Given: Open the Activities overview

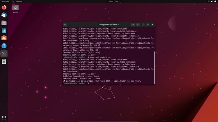Looking at the screenshot, I should [5, 1].
